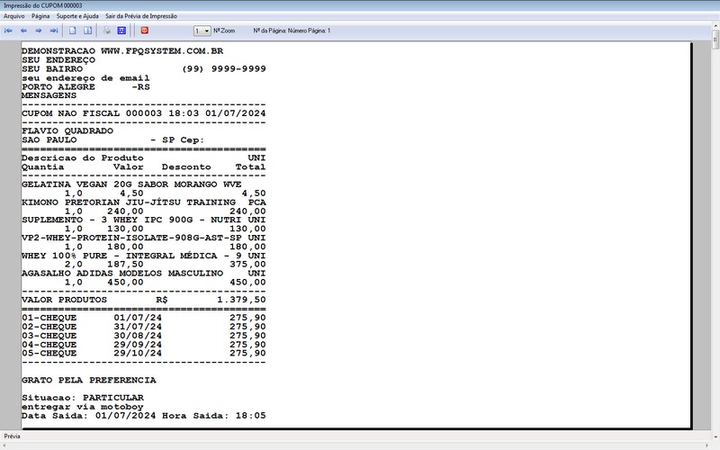
Task: Click phone number (99) 9999-9999
Action: [x=224, y=69]
